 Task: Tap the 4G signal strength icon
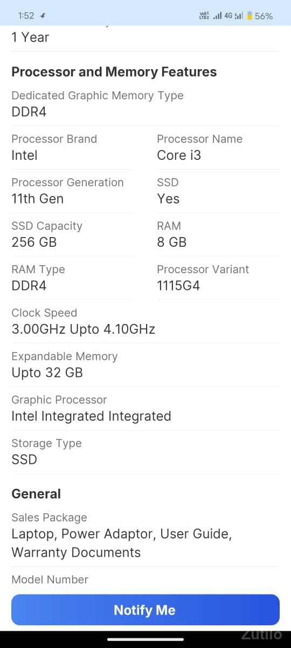[x=233, y=16]
